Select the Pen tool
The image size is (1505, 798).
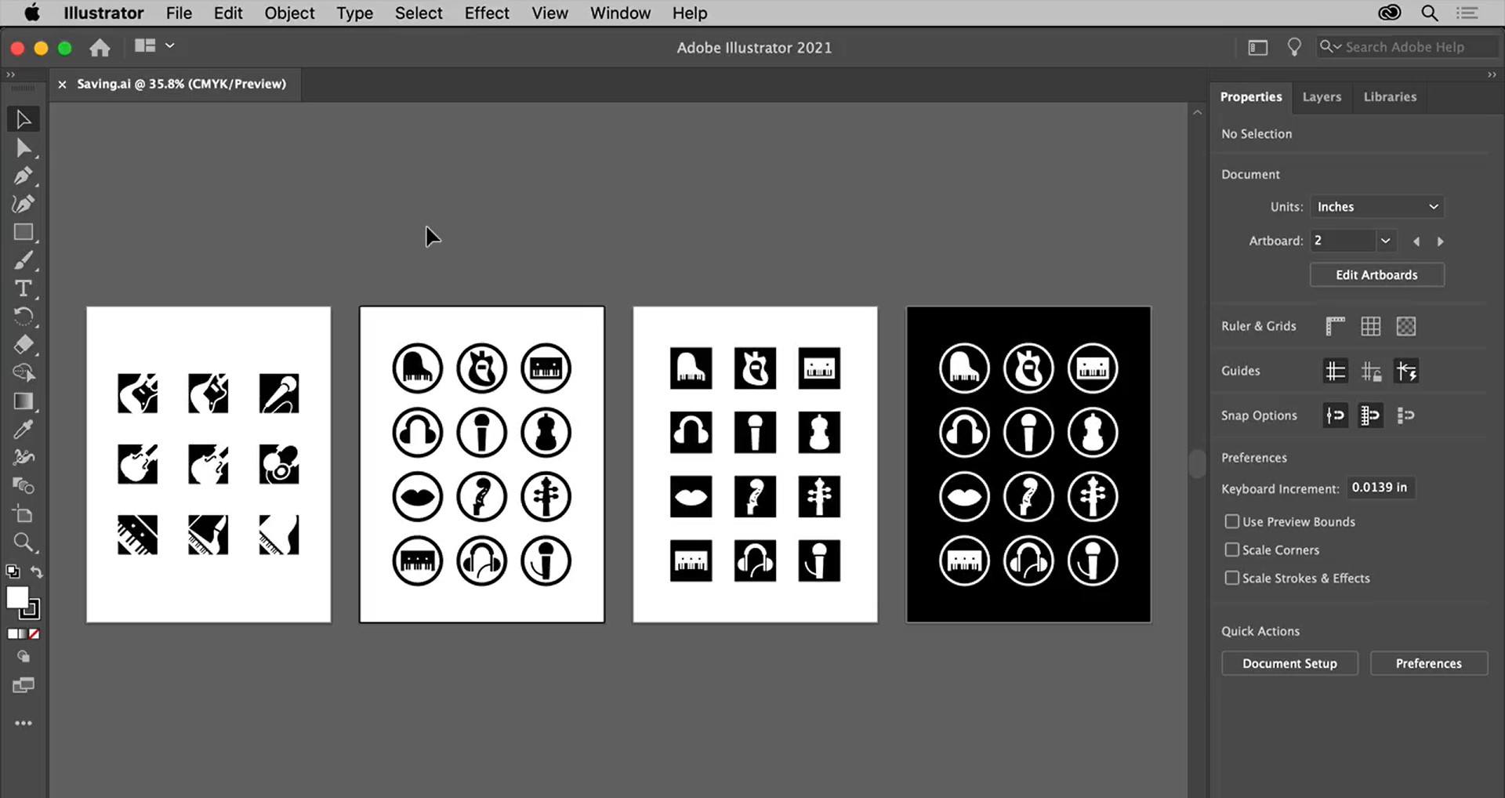pos(24,176)
